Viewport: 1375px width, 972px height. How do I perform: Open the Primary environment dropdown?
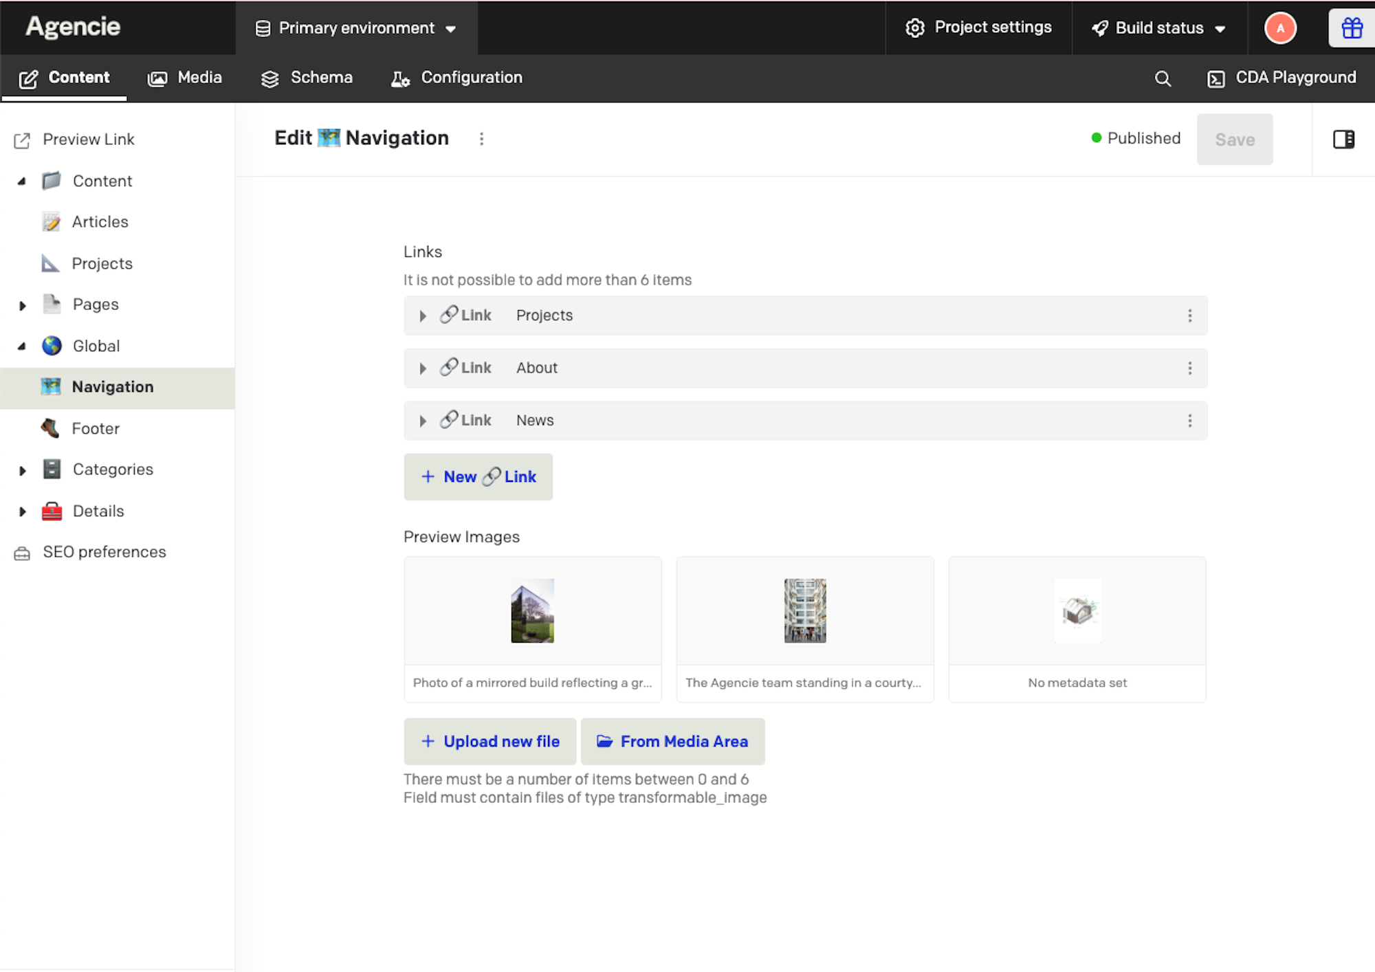356,28
